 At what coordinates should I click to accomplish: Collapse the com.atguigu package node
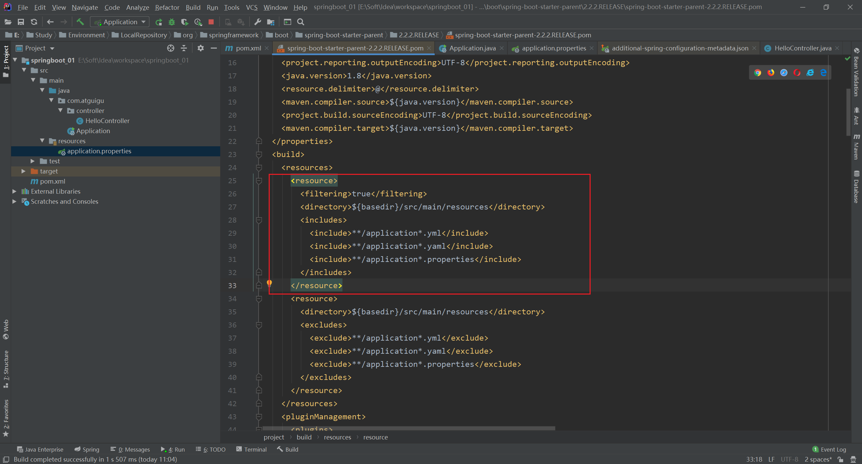click(52, 101)
